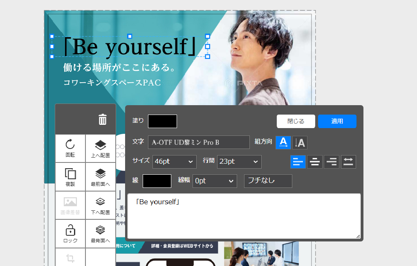Viewport: 417px width, 266px height.
Task: Select the 働ける場所がここにある。 text on canvas
Action: point(119,68)
